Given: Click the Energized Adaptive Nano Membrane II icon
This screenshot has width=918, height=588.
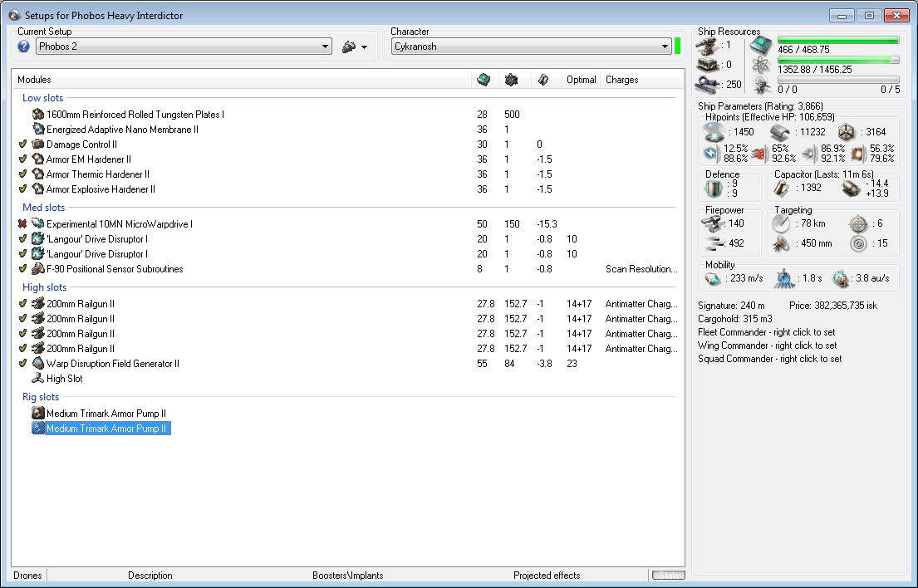Looking at the screenshot, I should [x=38, y=130].
